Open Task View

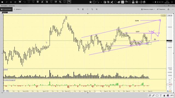pyautogui.click(x=15, y=2)
